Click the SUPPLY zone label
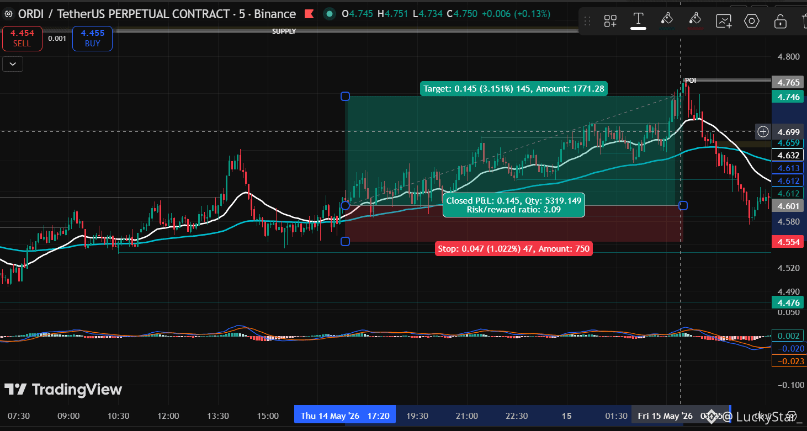The height and width of the screenshot is (431, 807). pyautogui.click(x=284, y=31)
